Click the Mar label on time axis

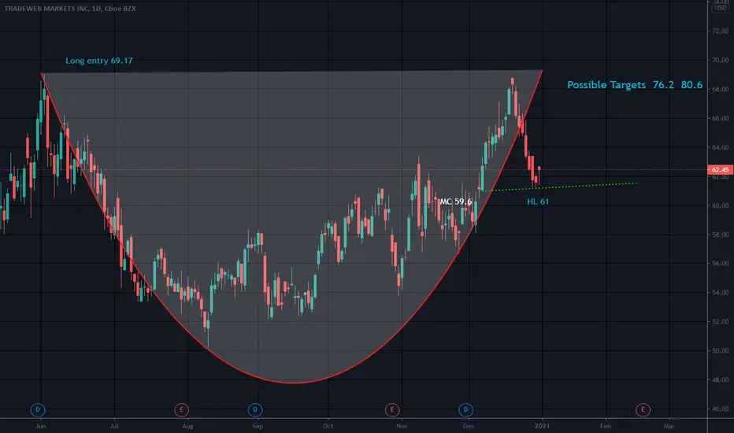[669, 426]
